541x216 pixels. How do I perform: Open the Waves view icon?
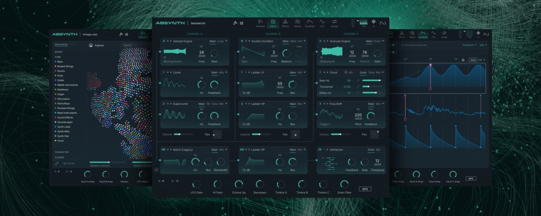pyautogui.click(x=298, y=22)
